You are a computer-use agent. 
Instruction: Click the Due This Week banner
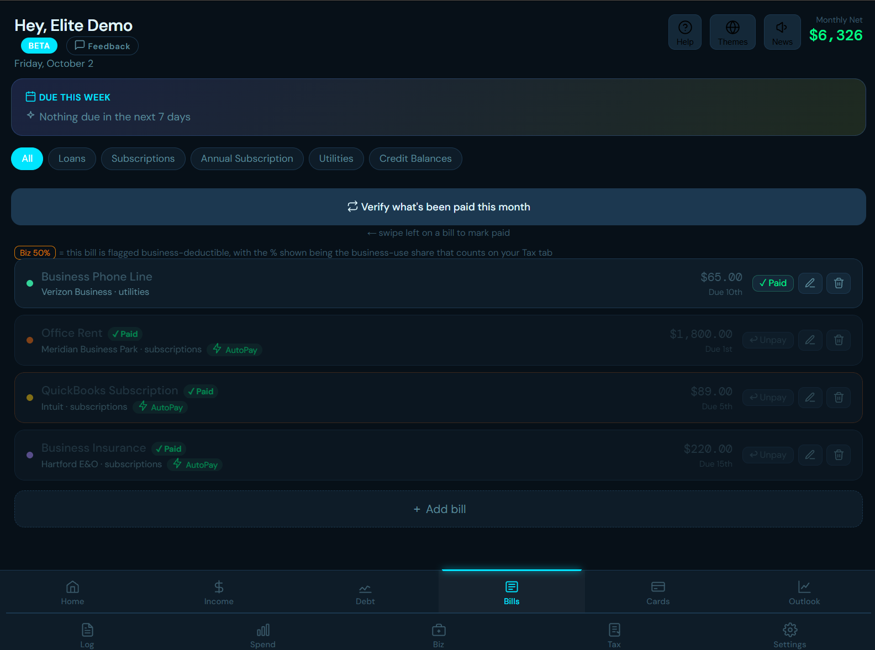pyautogui.click(x=439, y=107)
